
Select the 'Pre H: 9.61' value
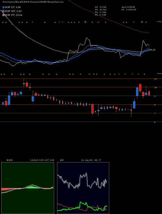point(101,10)
